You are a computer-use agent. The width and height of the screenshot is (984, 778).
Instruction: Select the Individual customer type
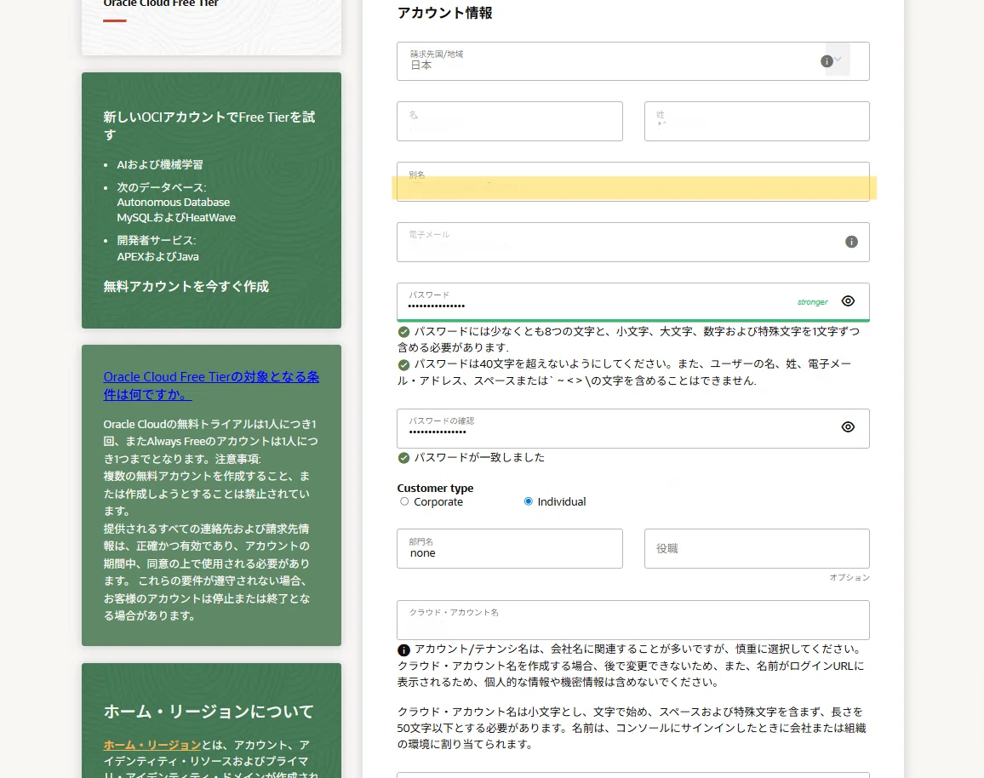coord(529,501)
